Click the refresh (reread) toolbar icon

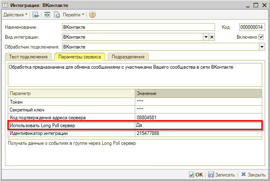pos(47,15)
